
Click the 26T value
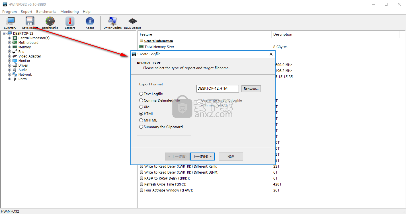click(276, 190)
